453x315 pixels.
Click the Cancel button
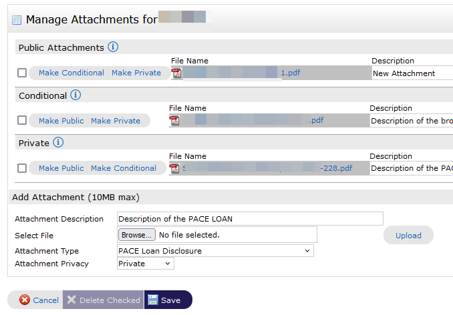click(x=39, y=300)
